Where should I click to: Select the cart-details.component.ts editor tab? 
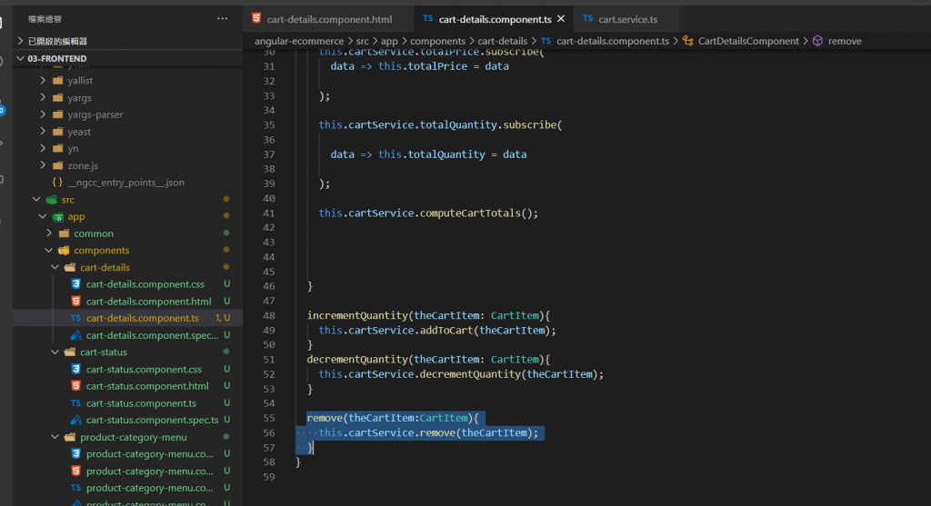pyautogui.click(x=495, y=19)
